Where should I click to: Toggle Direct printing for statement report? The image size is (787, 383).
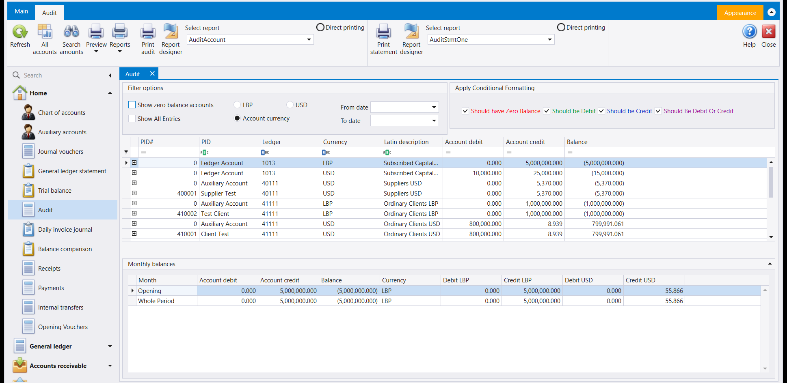point(561,27)
